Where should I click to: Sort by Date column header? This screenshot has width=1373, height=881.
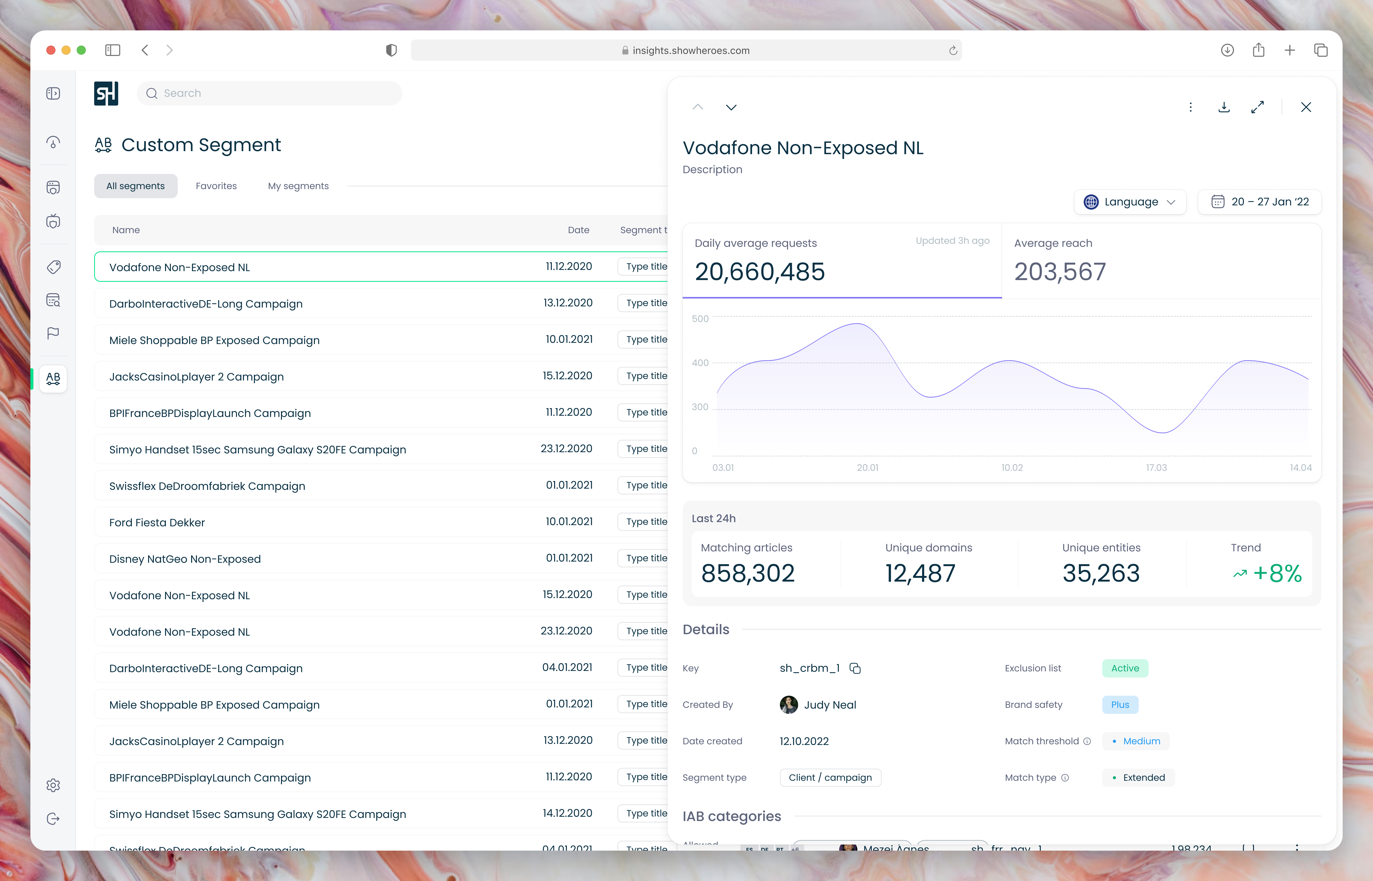click(578, 230)
